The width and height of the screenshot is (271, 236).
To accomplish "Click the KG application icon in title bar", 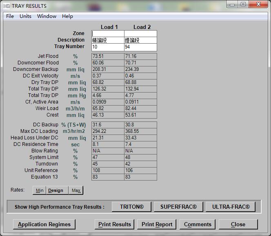I will click(x=7, y=6).
